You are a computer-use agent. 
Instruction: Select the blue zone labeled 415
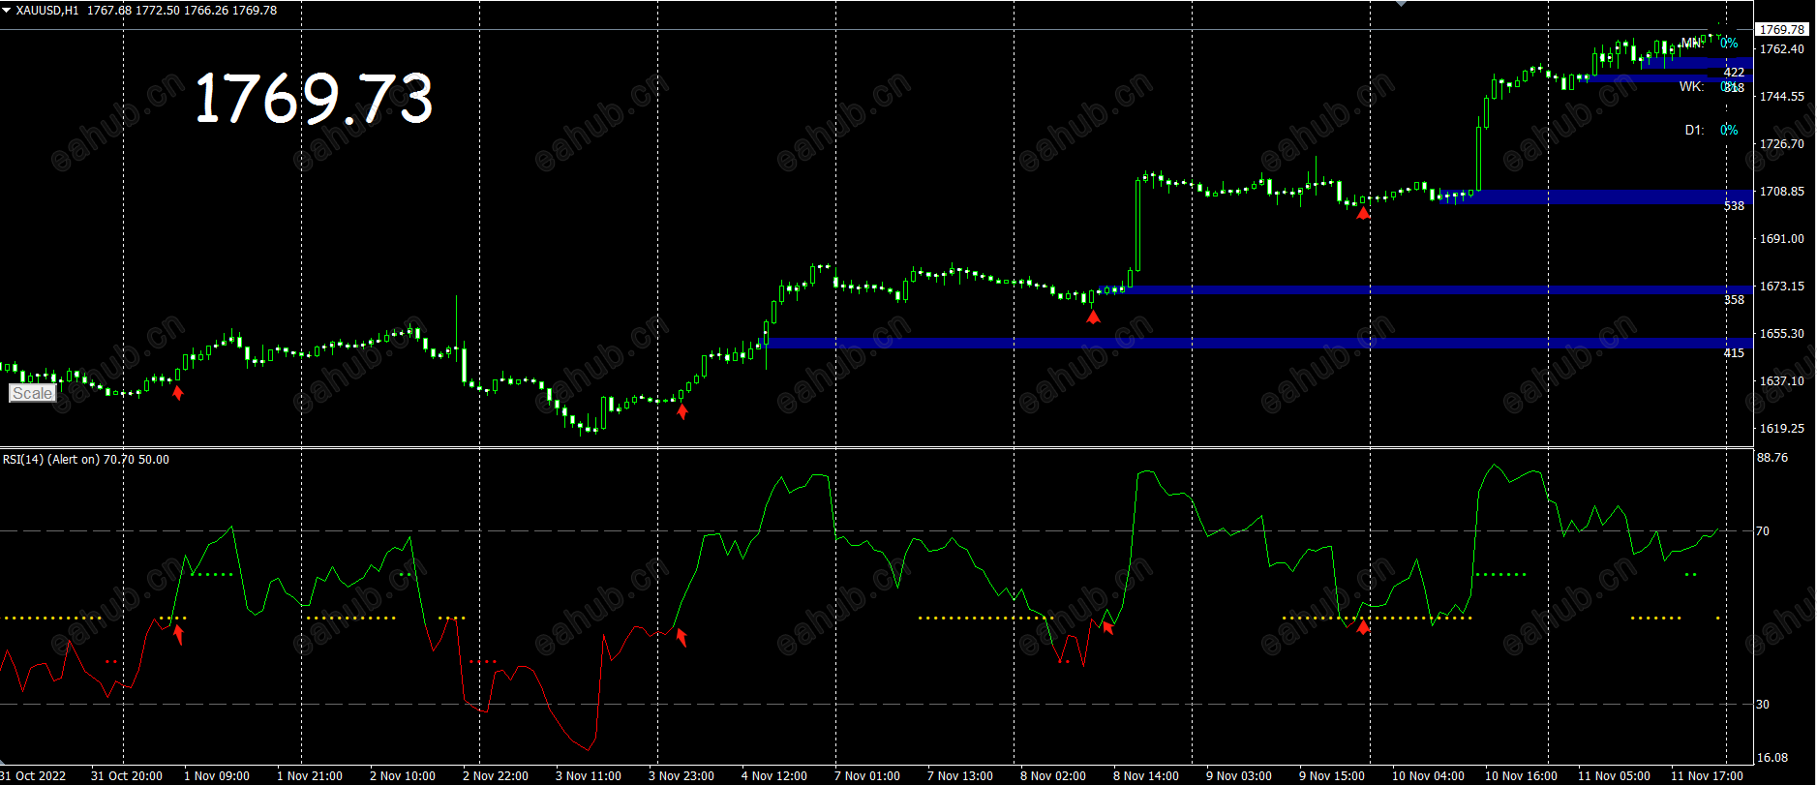[1258, 343]
